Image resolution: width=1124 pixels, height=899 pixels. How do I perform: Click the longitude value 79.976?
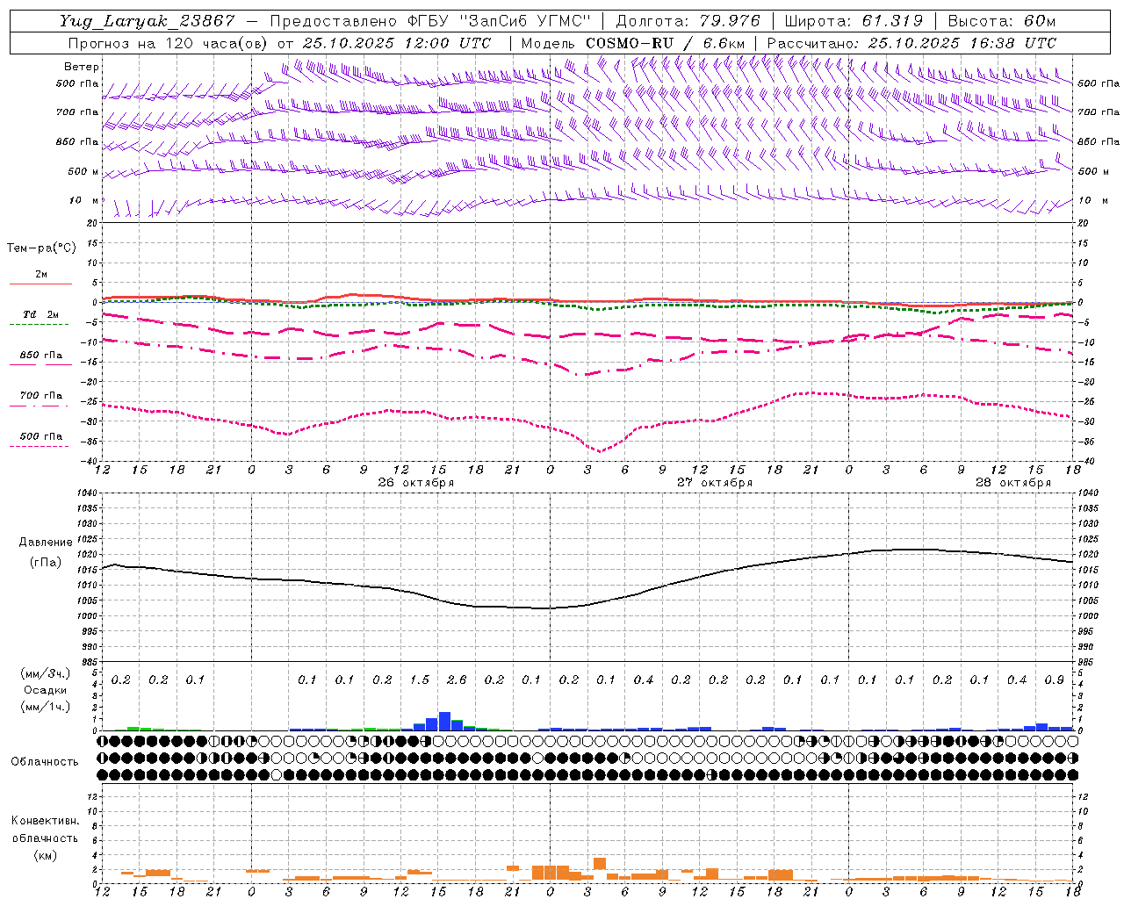click(731, 21)
